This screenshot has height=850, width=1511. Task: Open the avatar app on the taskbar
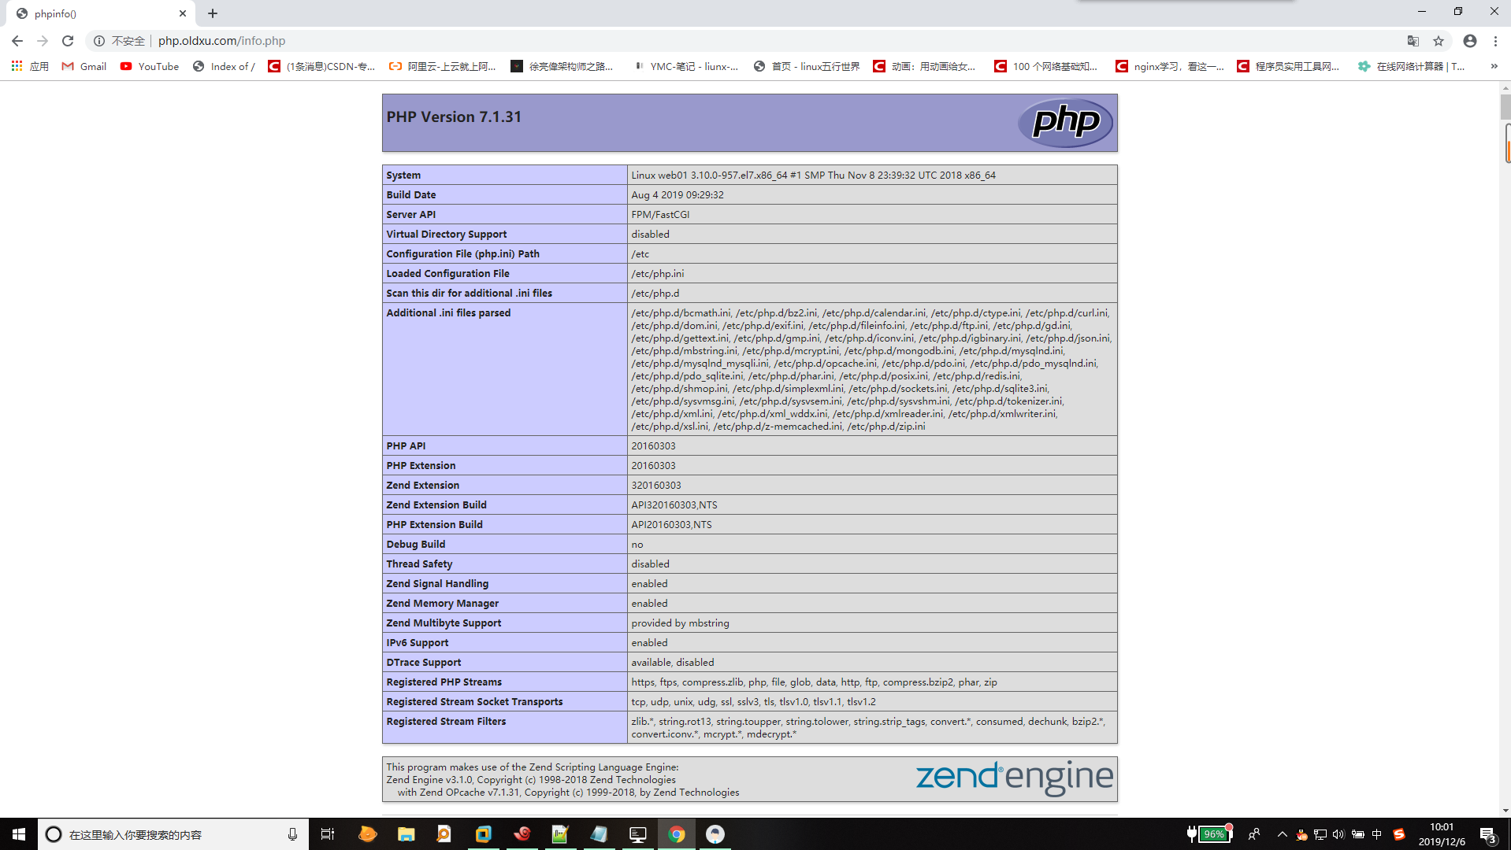click(x=715, y=834)
